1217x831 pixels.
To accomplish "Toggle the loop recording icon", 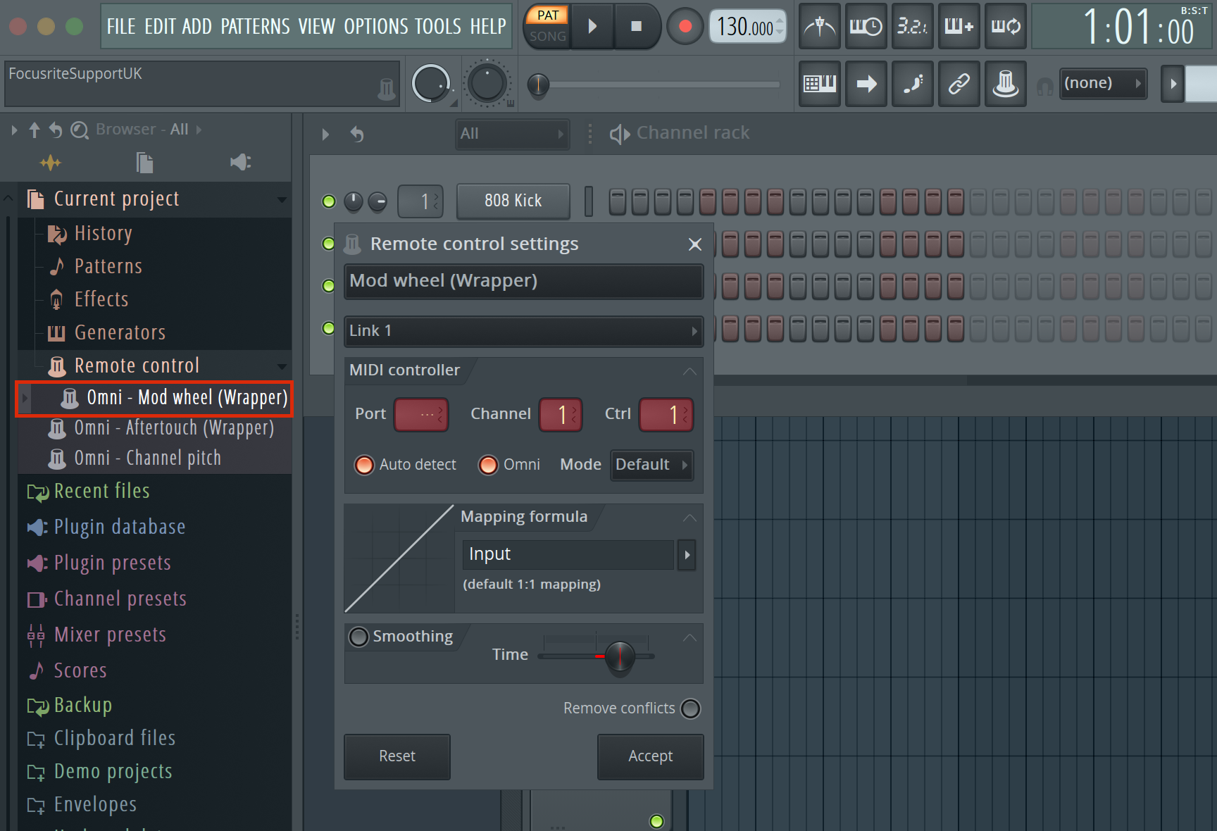I will (1006, 27).
